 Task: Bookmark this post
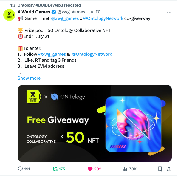pos(160,169)
